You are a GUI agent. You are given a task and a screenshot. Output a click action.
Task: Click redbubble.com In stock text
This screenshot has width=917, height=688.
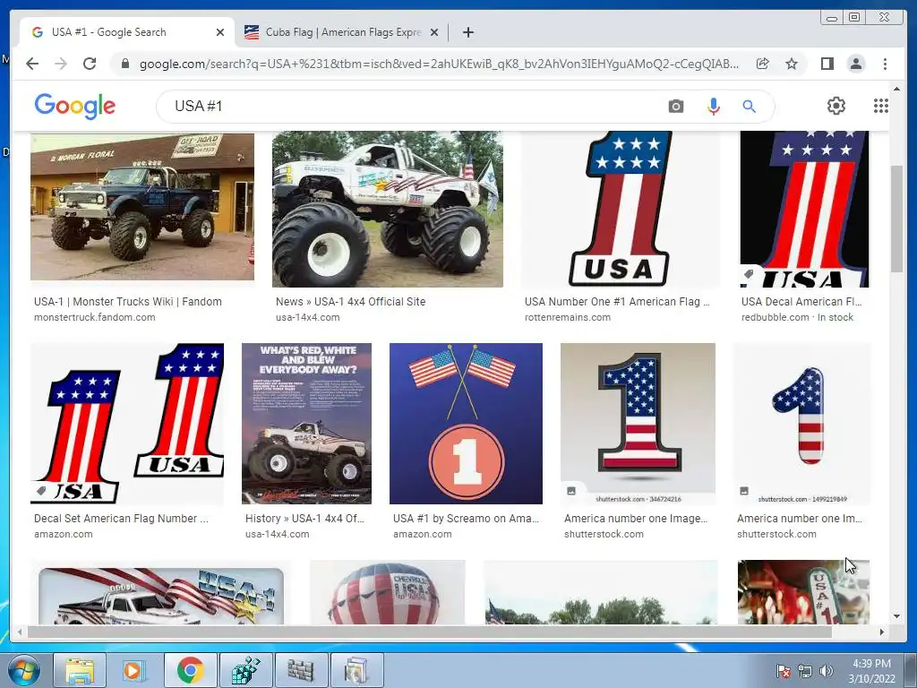[796, 317]
